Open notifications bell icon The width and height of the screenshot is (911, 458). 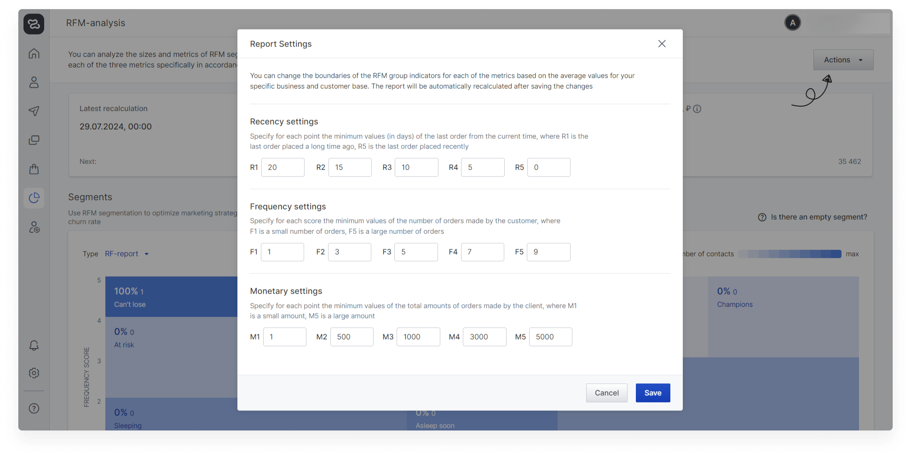click(x=34, y=345)
